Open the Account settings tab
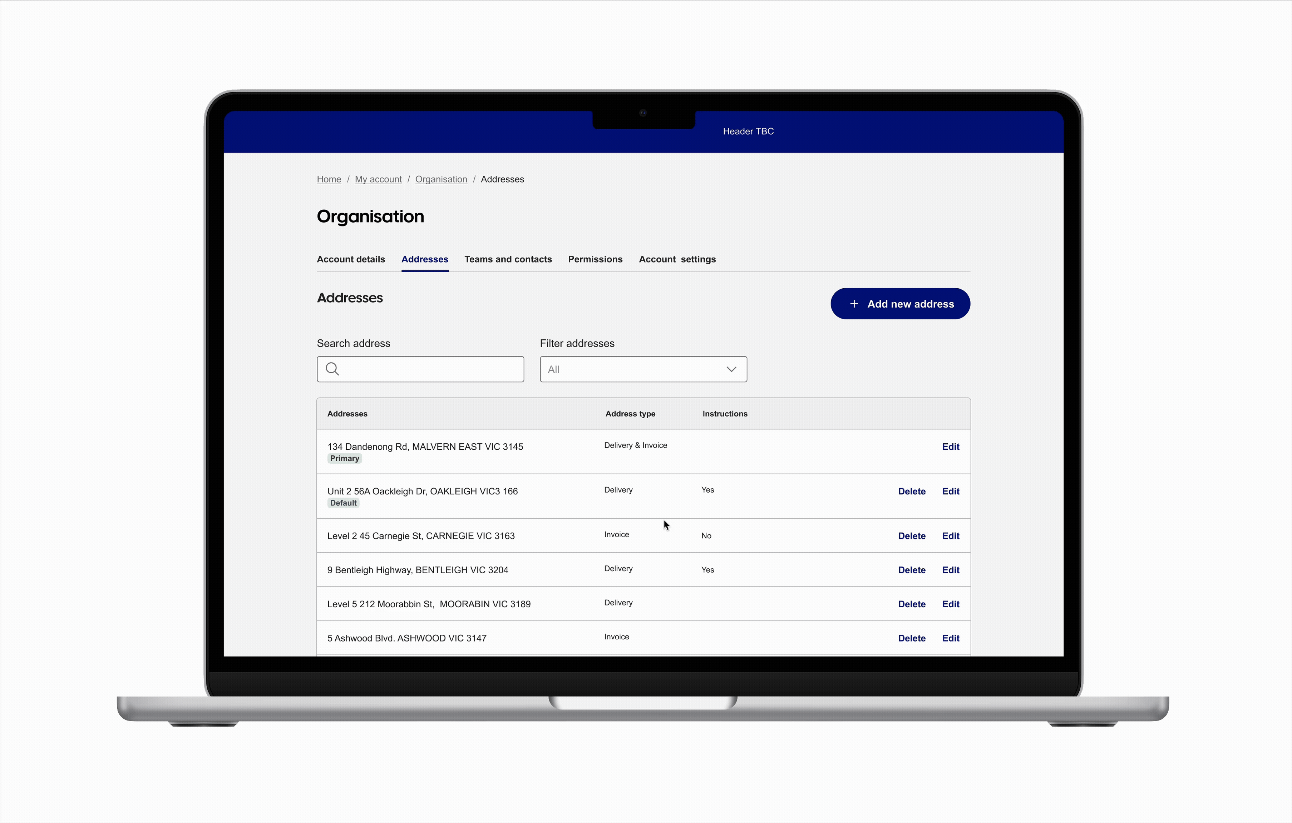1292x823 pixels. point(677,259)
